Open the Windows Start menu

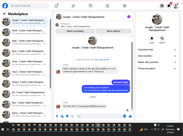click(x=3, y=129)
